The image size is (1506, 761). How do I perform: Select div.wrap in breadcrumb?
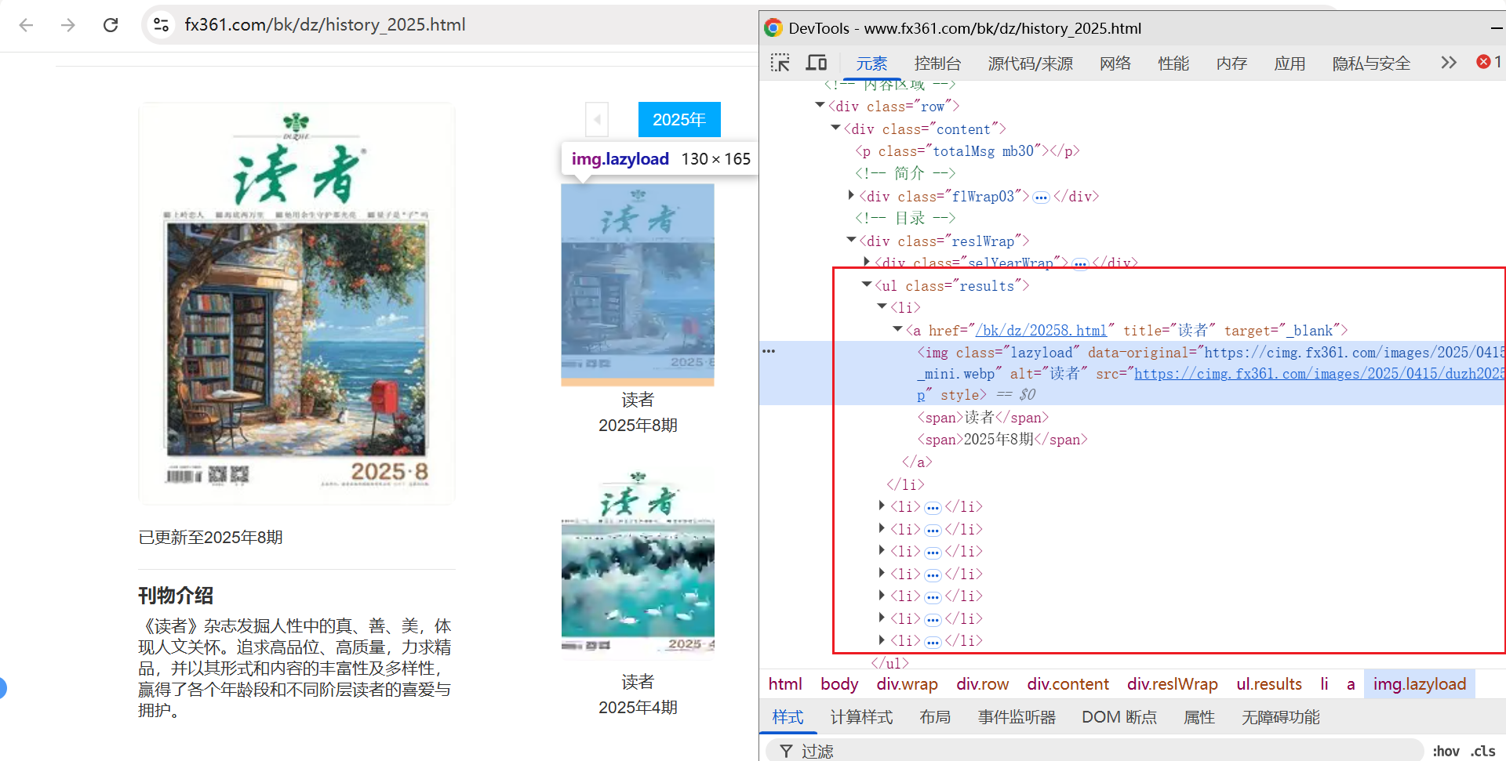(x=907, y=684)
